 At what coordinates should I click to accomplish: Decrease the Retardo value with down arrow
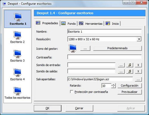coord(114,87)
